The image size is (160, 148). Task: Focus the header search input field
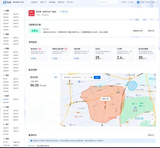click(107, 2)
